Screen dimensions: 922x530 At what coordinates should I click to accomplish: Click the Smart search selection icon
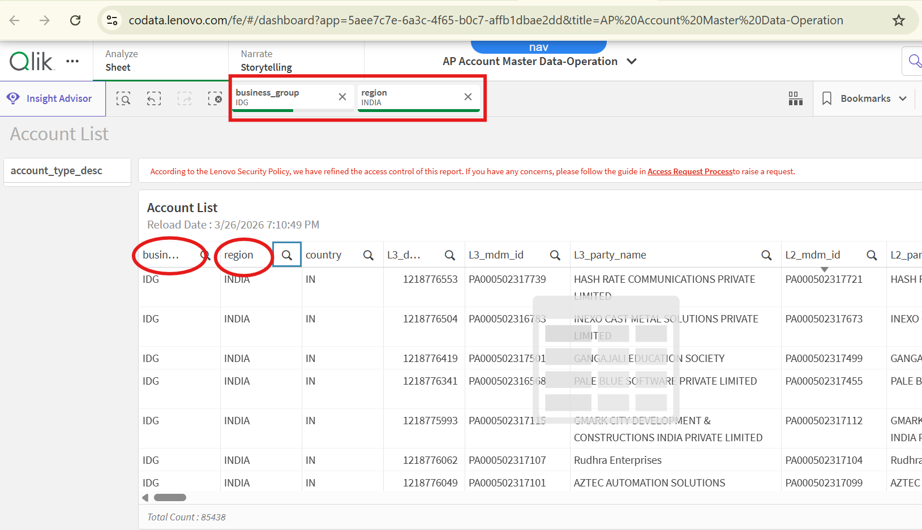point(123,99)
